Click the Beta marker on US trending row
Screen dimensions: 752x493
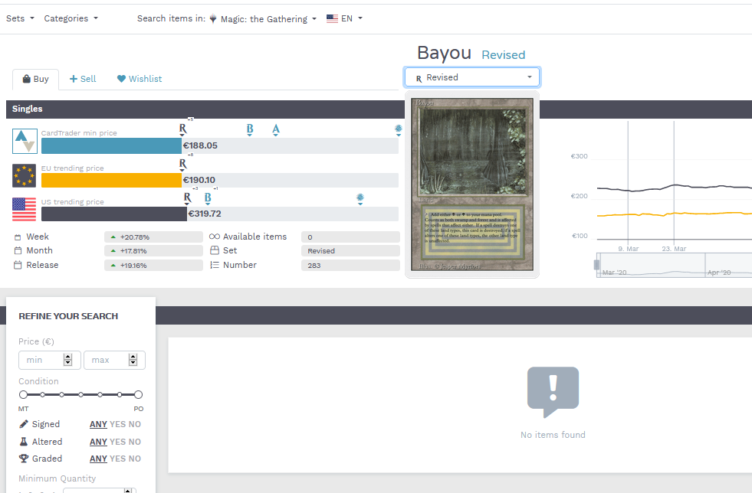[208, 198]
